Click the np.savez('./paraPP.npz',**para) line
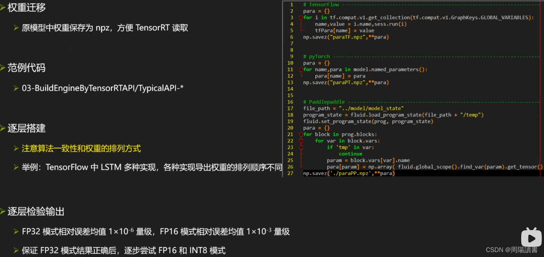 coord(349,173)
